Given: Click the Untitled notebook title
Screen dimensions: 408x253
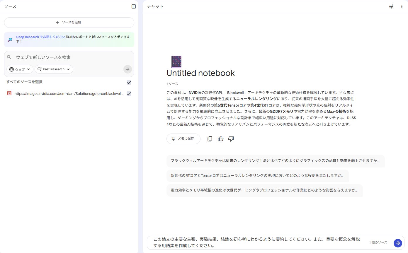Looking at the screenshot, I should 200,73.
